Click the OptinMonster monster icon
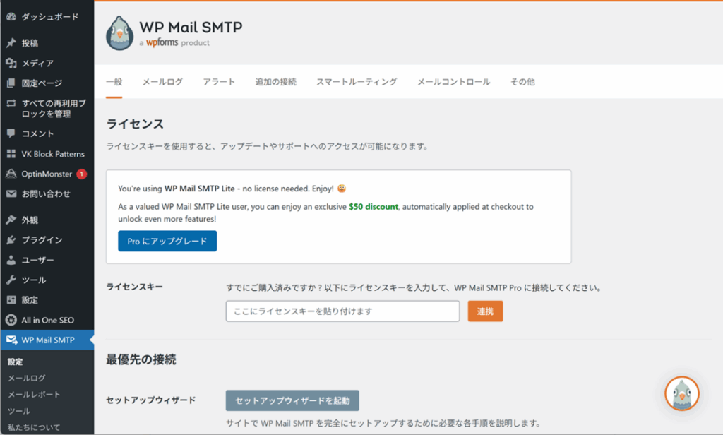This screenshot has height=435, width=723. [11, 174]
